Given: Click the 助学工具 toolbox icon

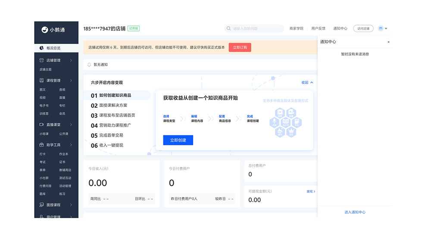Looking at the screenshot, I should coord(41,145).
